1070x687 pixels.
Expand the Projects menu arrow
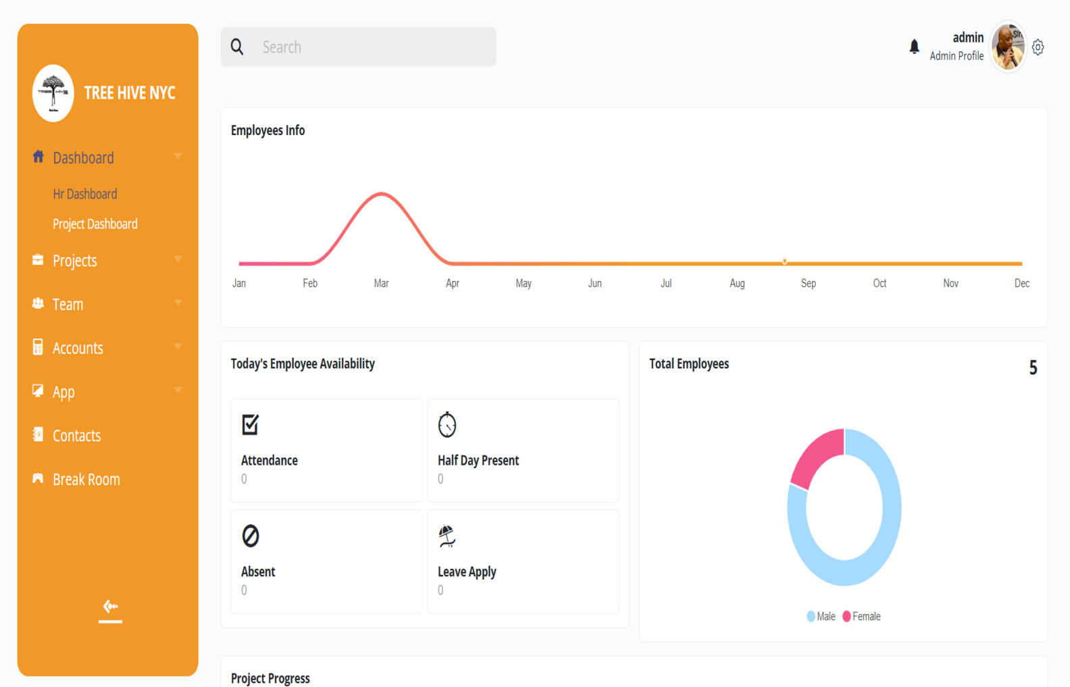[178, 259]
